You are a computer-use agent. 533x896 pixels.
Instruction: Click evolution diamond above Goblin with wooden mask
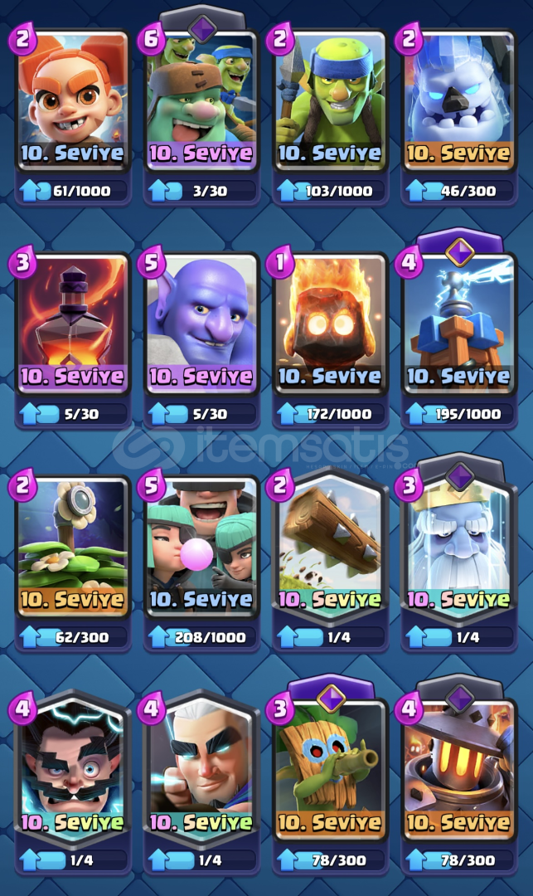pyautogui.click(x=331, y=698)
